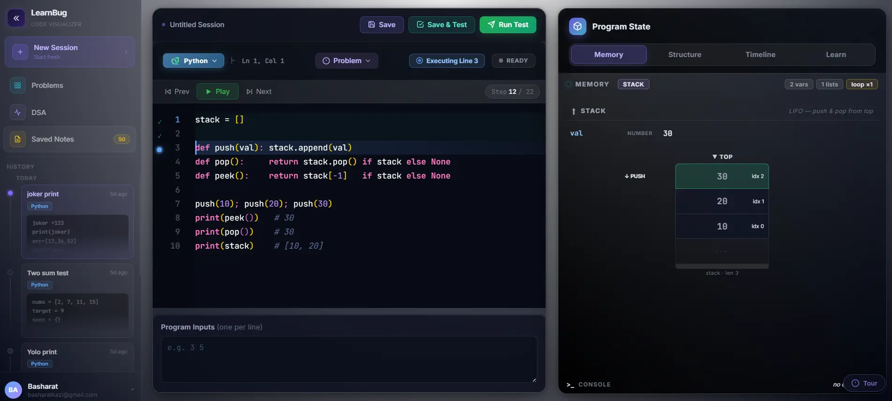Screen dimensions: 892x401
Task: Open 'Two sum test' history session
Action: [x=77, y=301]
